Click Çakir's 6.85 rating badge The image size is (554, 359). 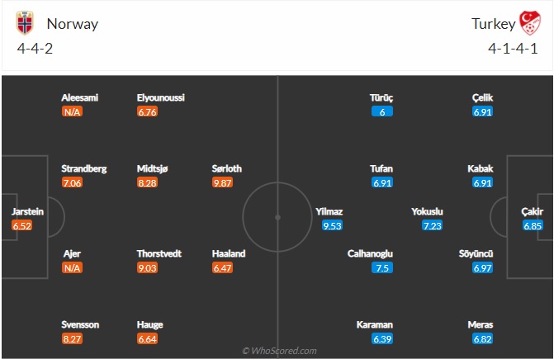pyautogui.click(x=533, y=225)
